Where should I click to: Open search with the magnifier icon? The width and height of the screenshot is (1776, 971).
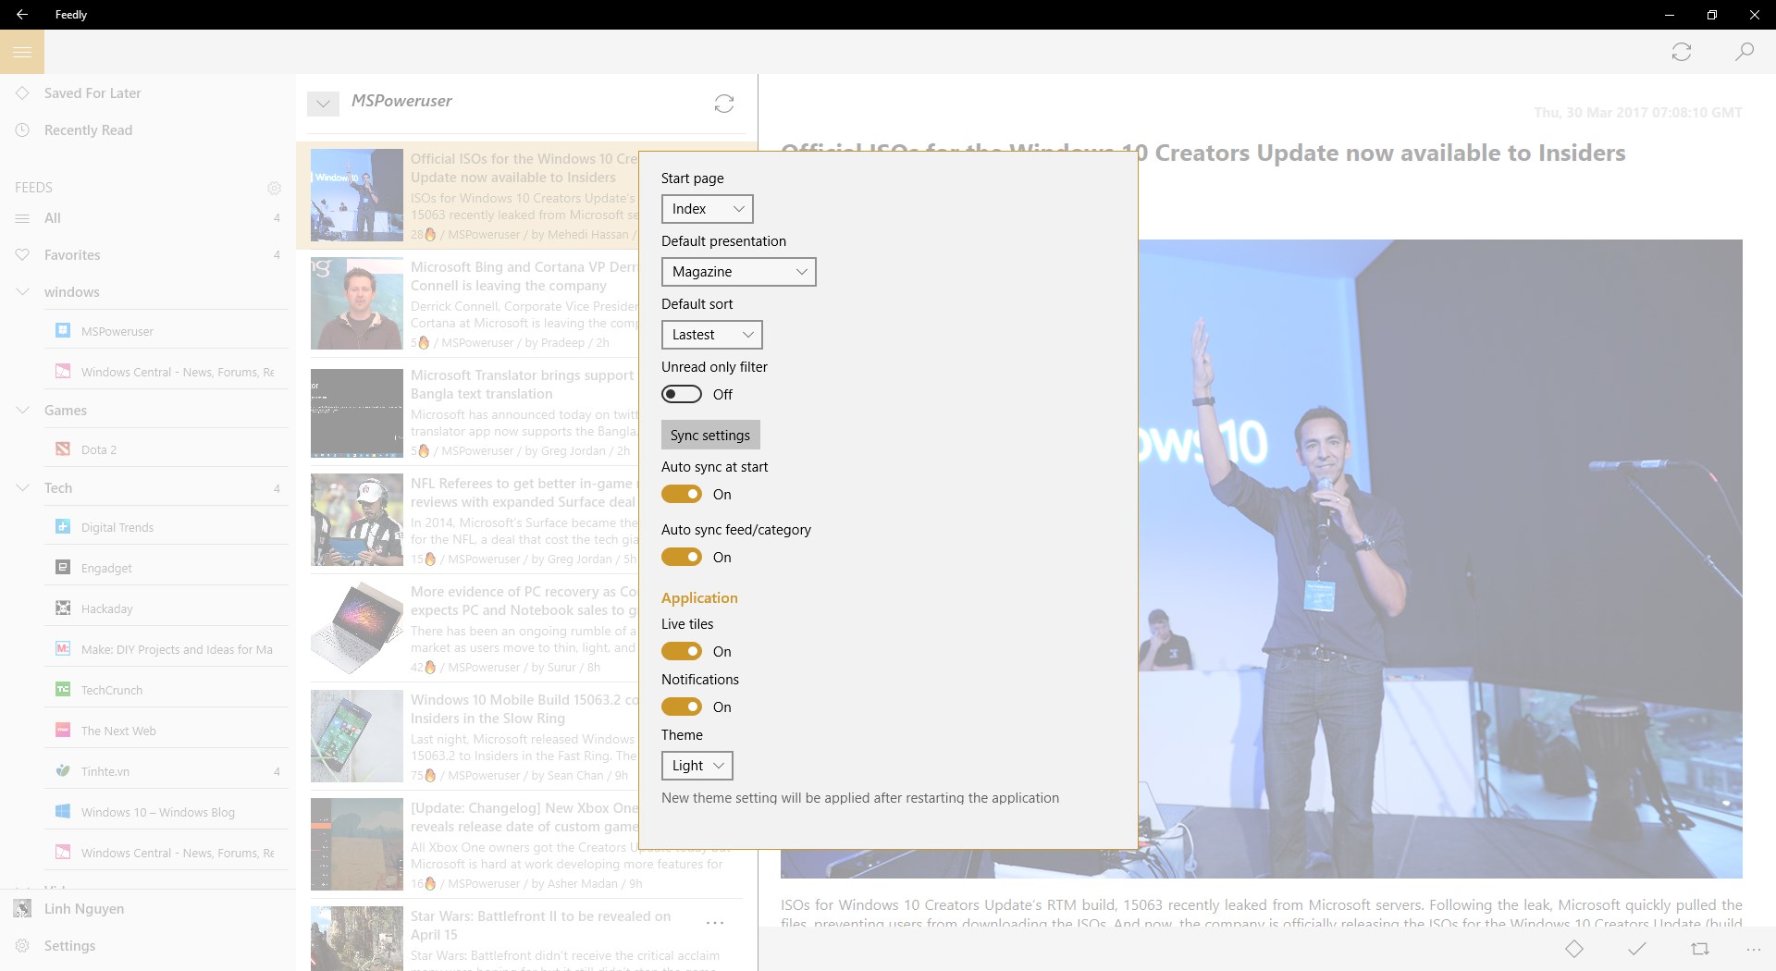[x=1745, y=52]
